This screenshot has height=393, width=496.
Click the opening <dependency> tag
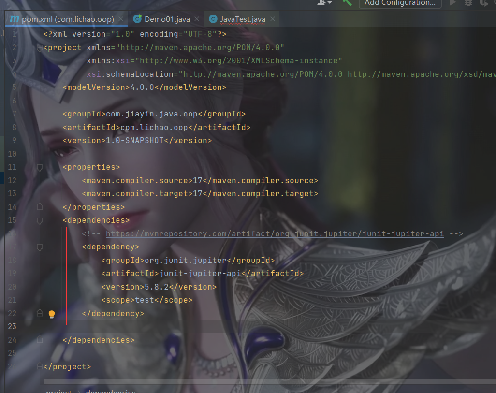click(111, 247)
